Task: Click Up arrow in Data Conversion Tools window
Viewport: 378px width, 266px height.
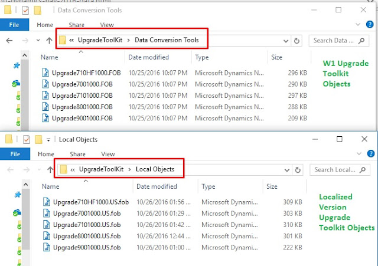Action: click(49, 41)
